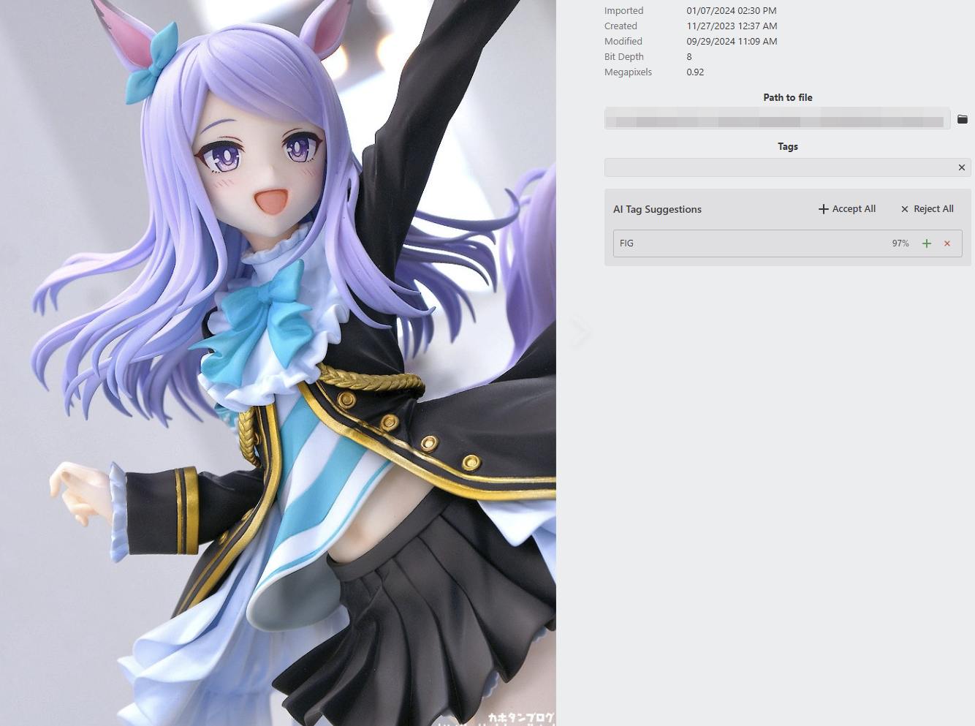Select the Megapixels value 0.92
975x726 pixels.
tap(695, 72)
